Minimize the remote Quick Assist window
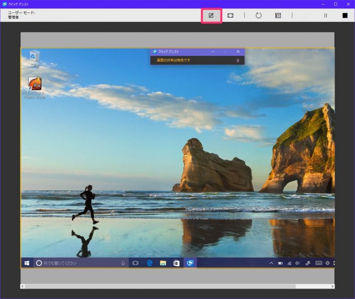355x299 pixels. tap(213, 52)
